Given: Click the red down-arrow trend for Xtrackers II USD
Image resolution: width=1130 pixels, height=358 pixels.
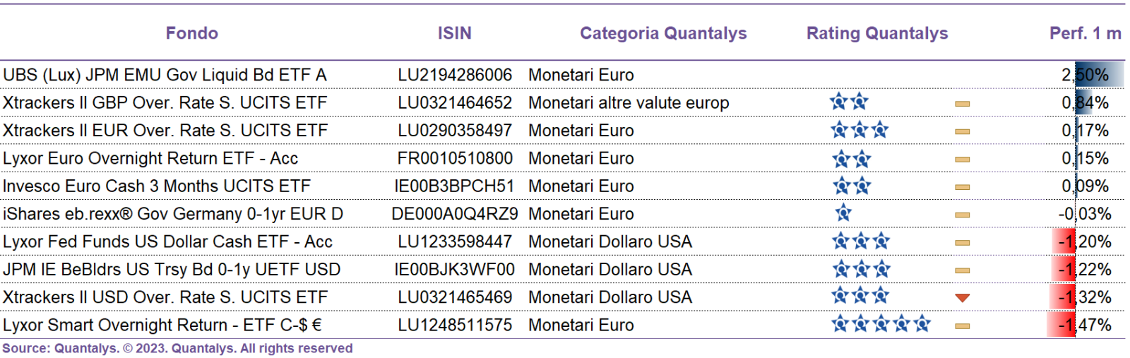Looking at the screenshot, I should pos(962,298).
